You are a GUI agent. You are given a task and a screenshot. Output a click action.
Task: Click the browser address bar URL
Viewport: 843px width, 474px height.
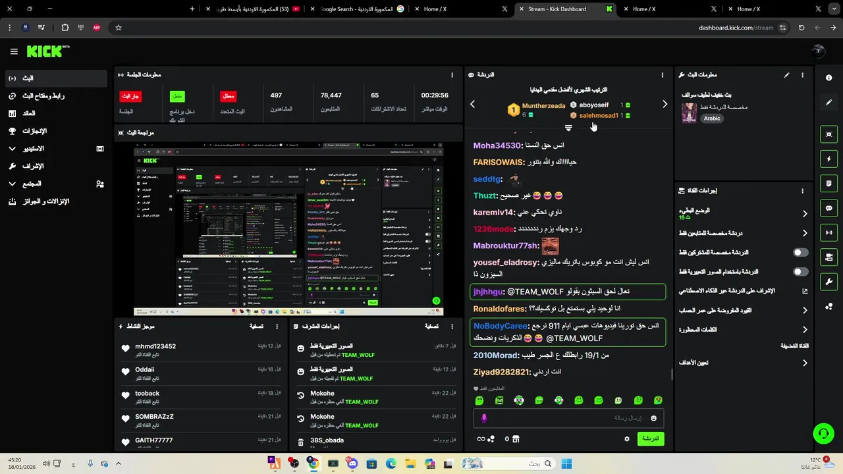[736, 28]
